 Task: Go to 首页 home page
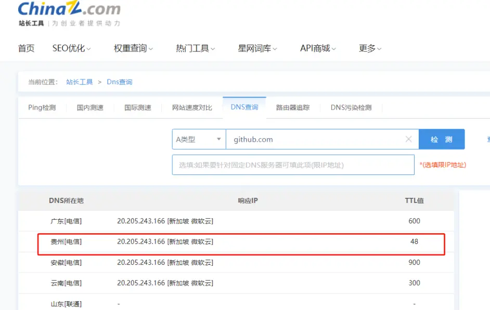[26, 48]
